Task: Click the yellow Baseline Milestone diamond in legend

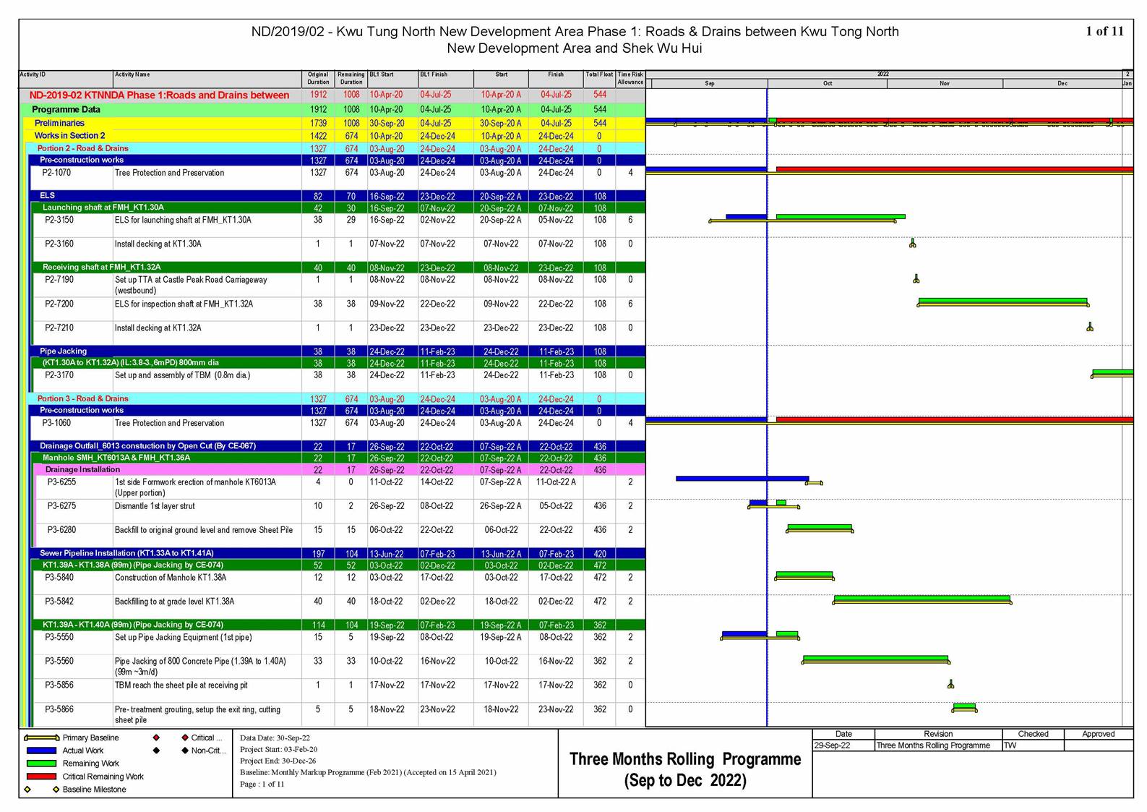Action: pyautogui.click(x=27, y=790)
